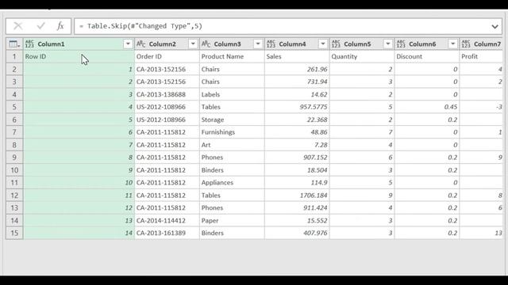The height and width of the screenshot is (285, 508).
Task: Select sales value 957.5775
Action: (x=297, y=107)
